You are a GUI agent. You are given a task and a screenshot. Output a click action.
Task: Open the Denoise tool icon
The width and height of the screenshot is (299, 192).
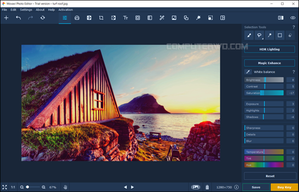(150, 18)
